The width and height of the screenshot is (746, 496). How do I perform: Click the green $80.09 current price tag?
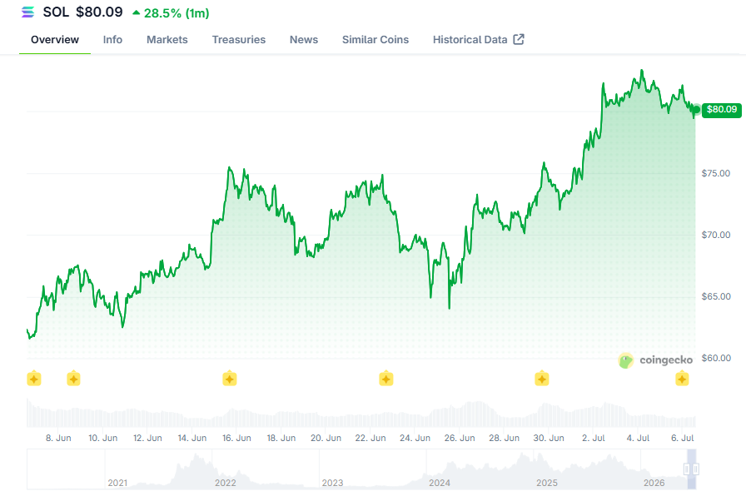[x=721, y=110]
